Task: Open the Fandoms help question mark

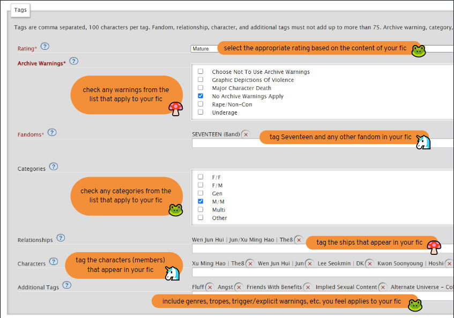Action: [52, 133]
